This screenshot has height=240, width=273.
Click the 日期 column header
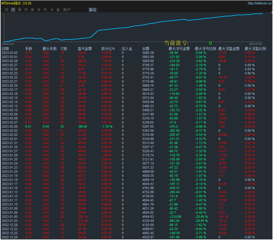coord(5,49)
